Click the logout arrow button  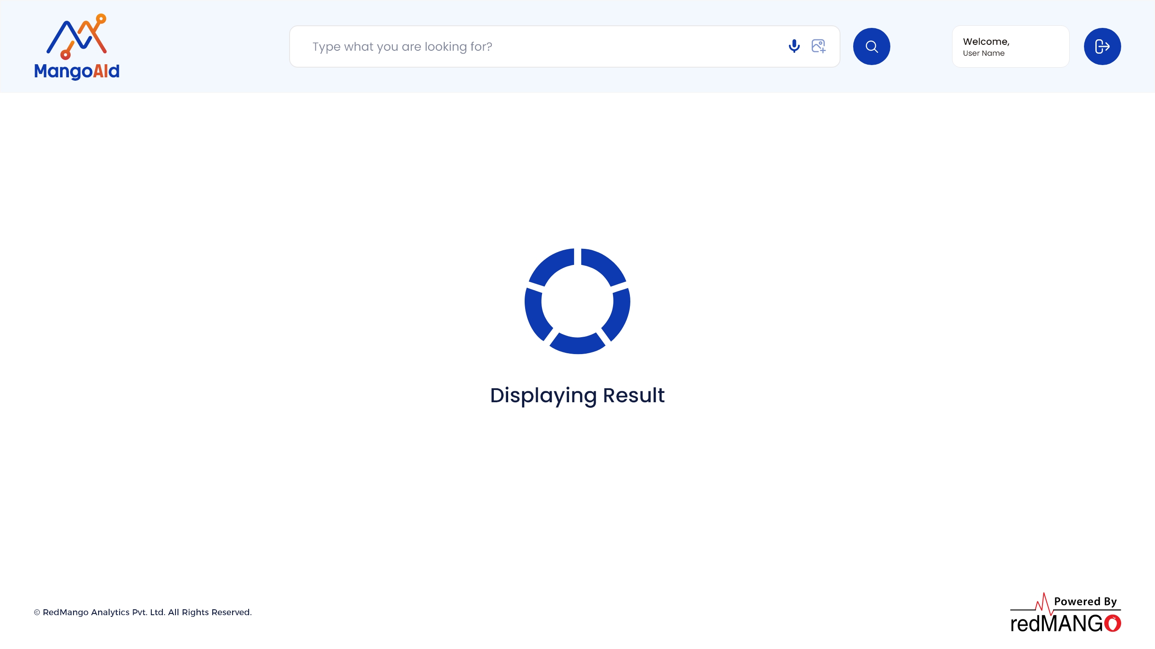[1102, 46]
